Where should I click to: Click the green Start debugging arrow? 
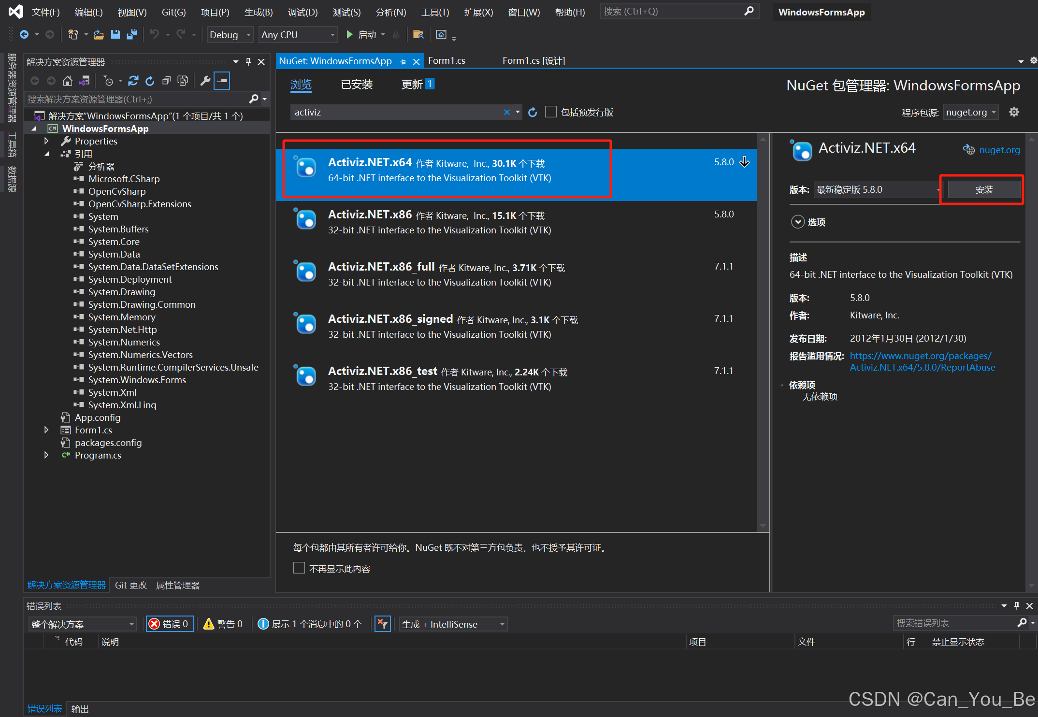[x=349, y=34]
